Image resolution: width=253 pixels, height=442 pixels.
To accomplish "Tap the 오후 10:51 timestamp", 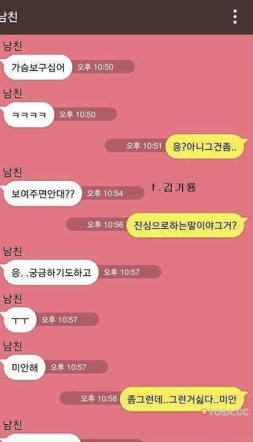I will 144,146.
